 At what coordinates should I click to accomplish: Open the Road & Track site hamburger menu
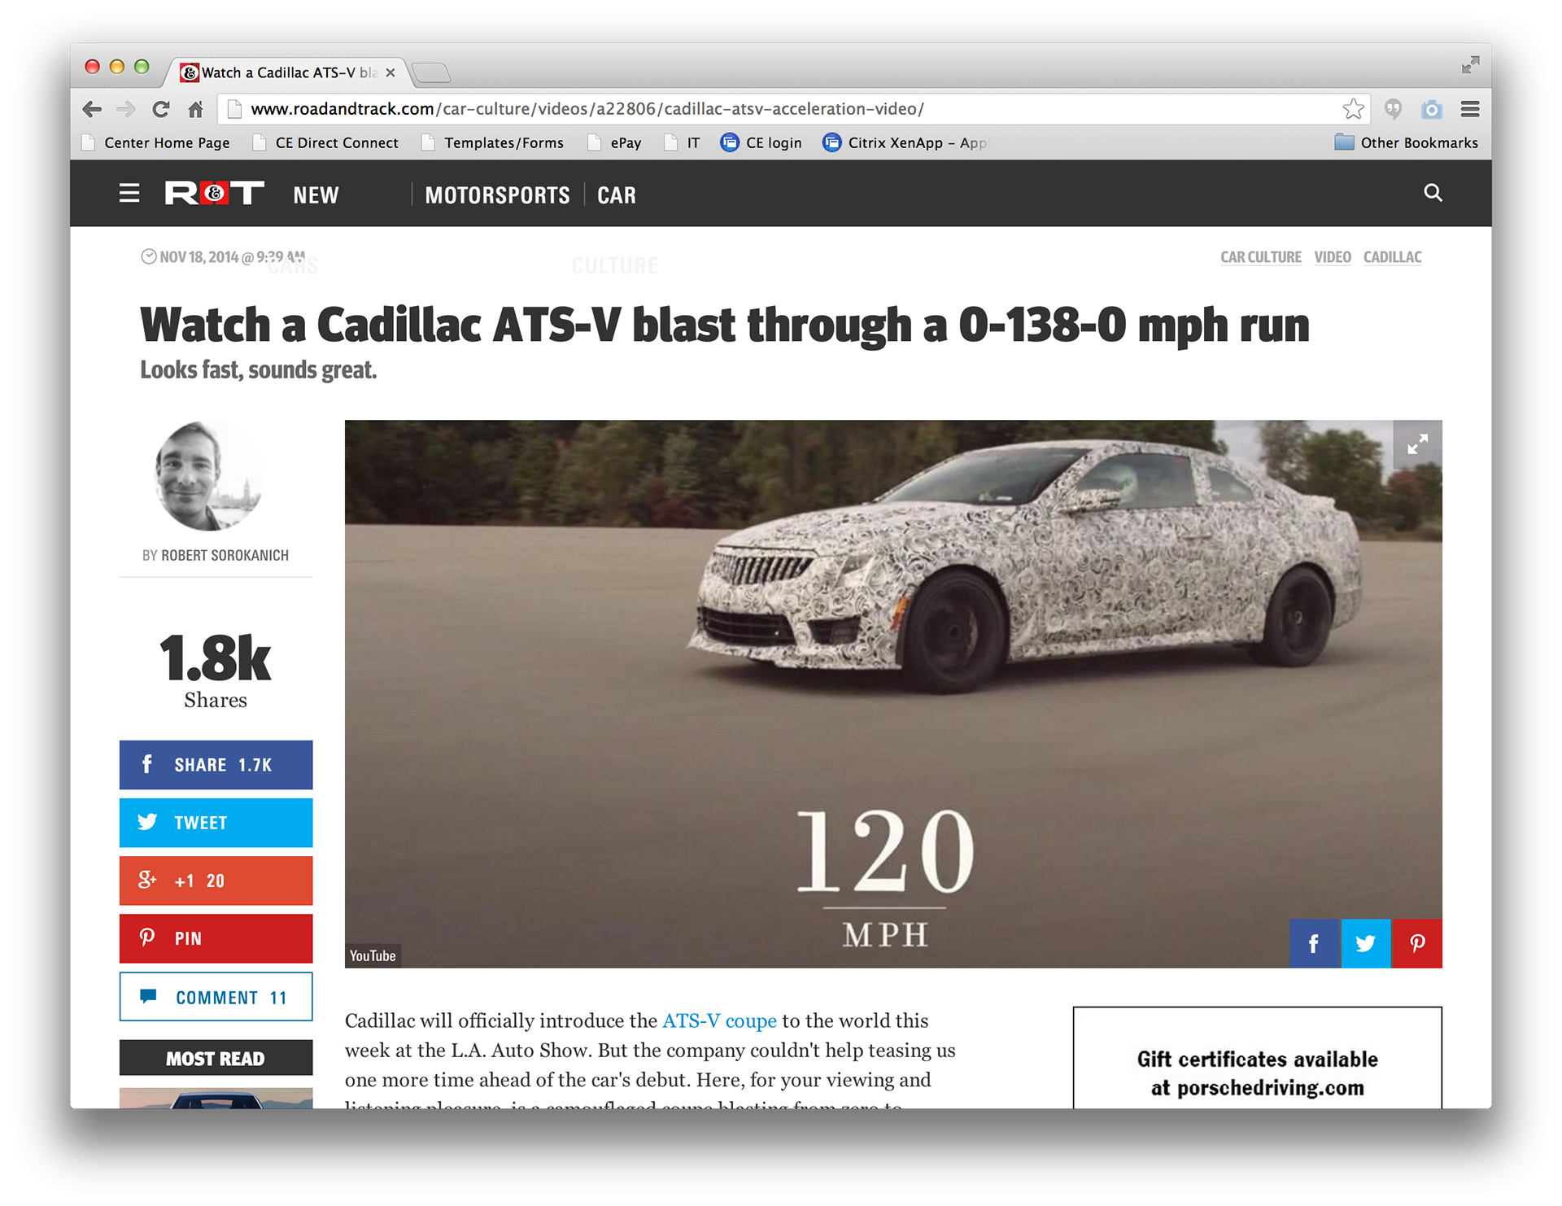click(x=129, y=194)
